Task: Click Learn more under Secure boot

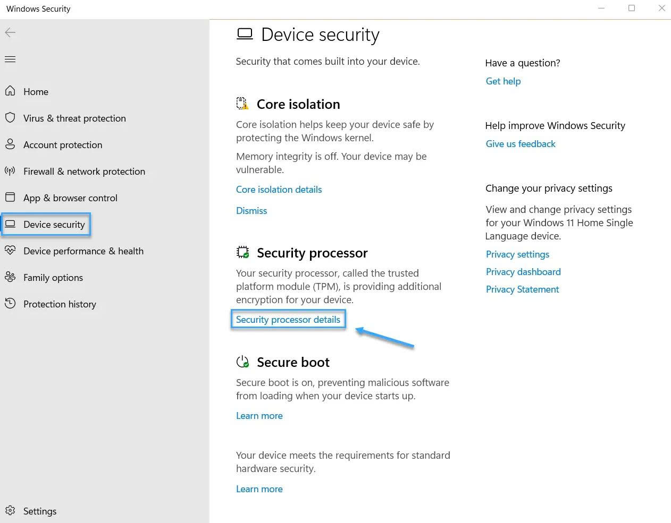Action: 259,416
